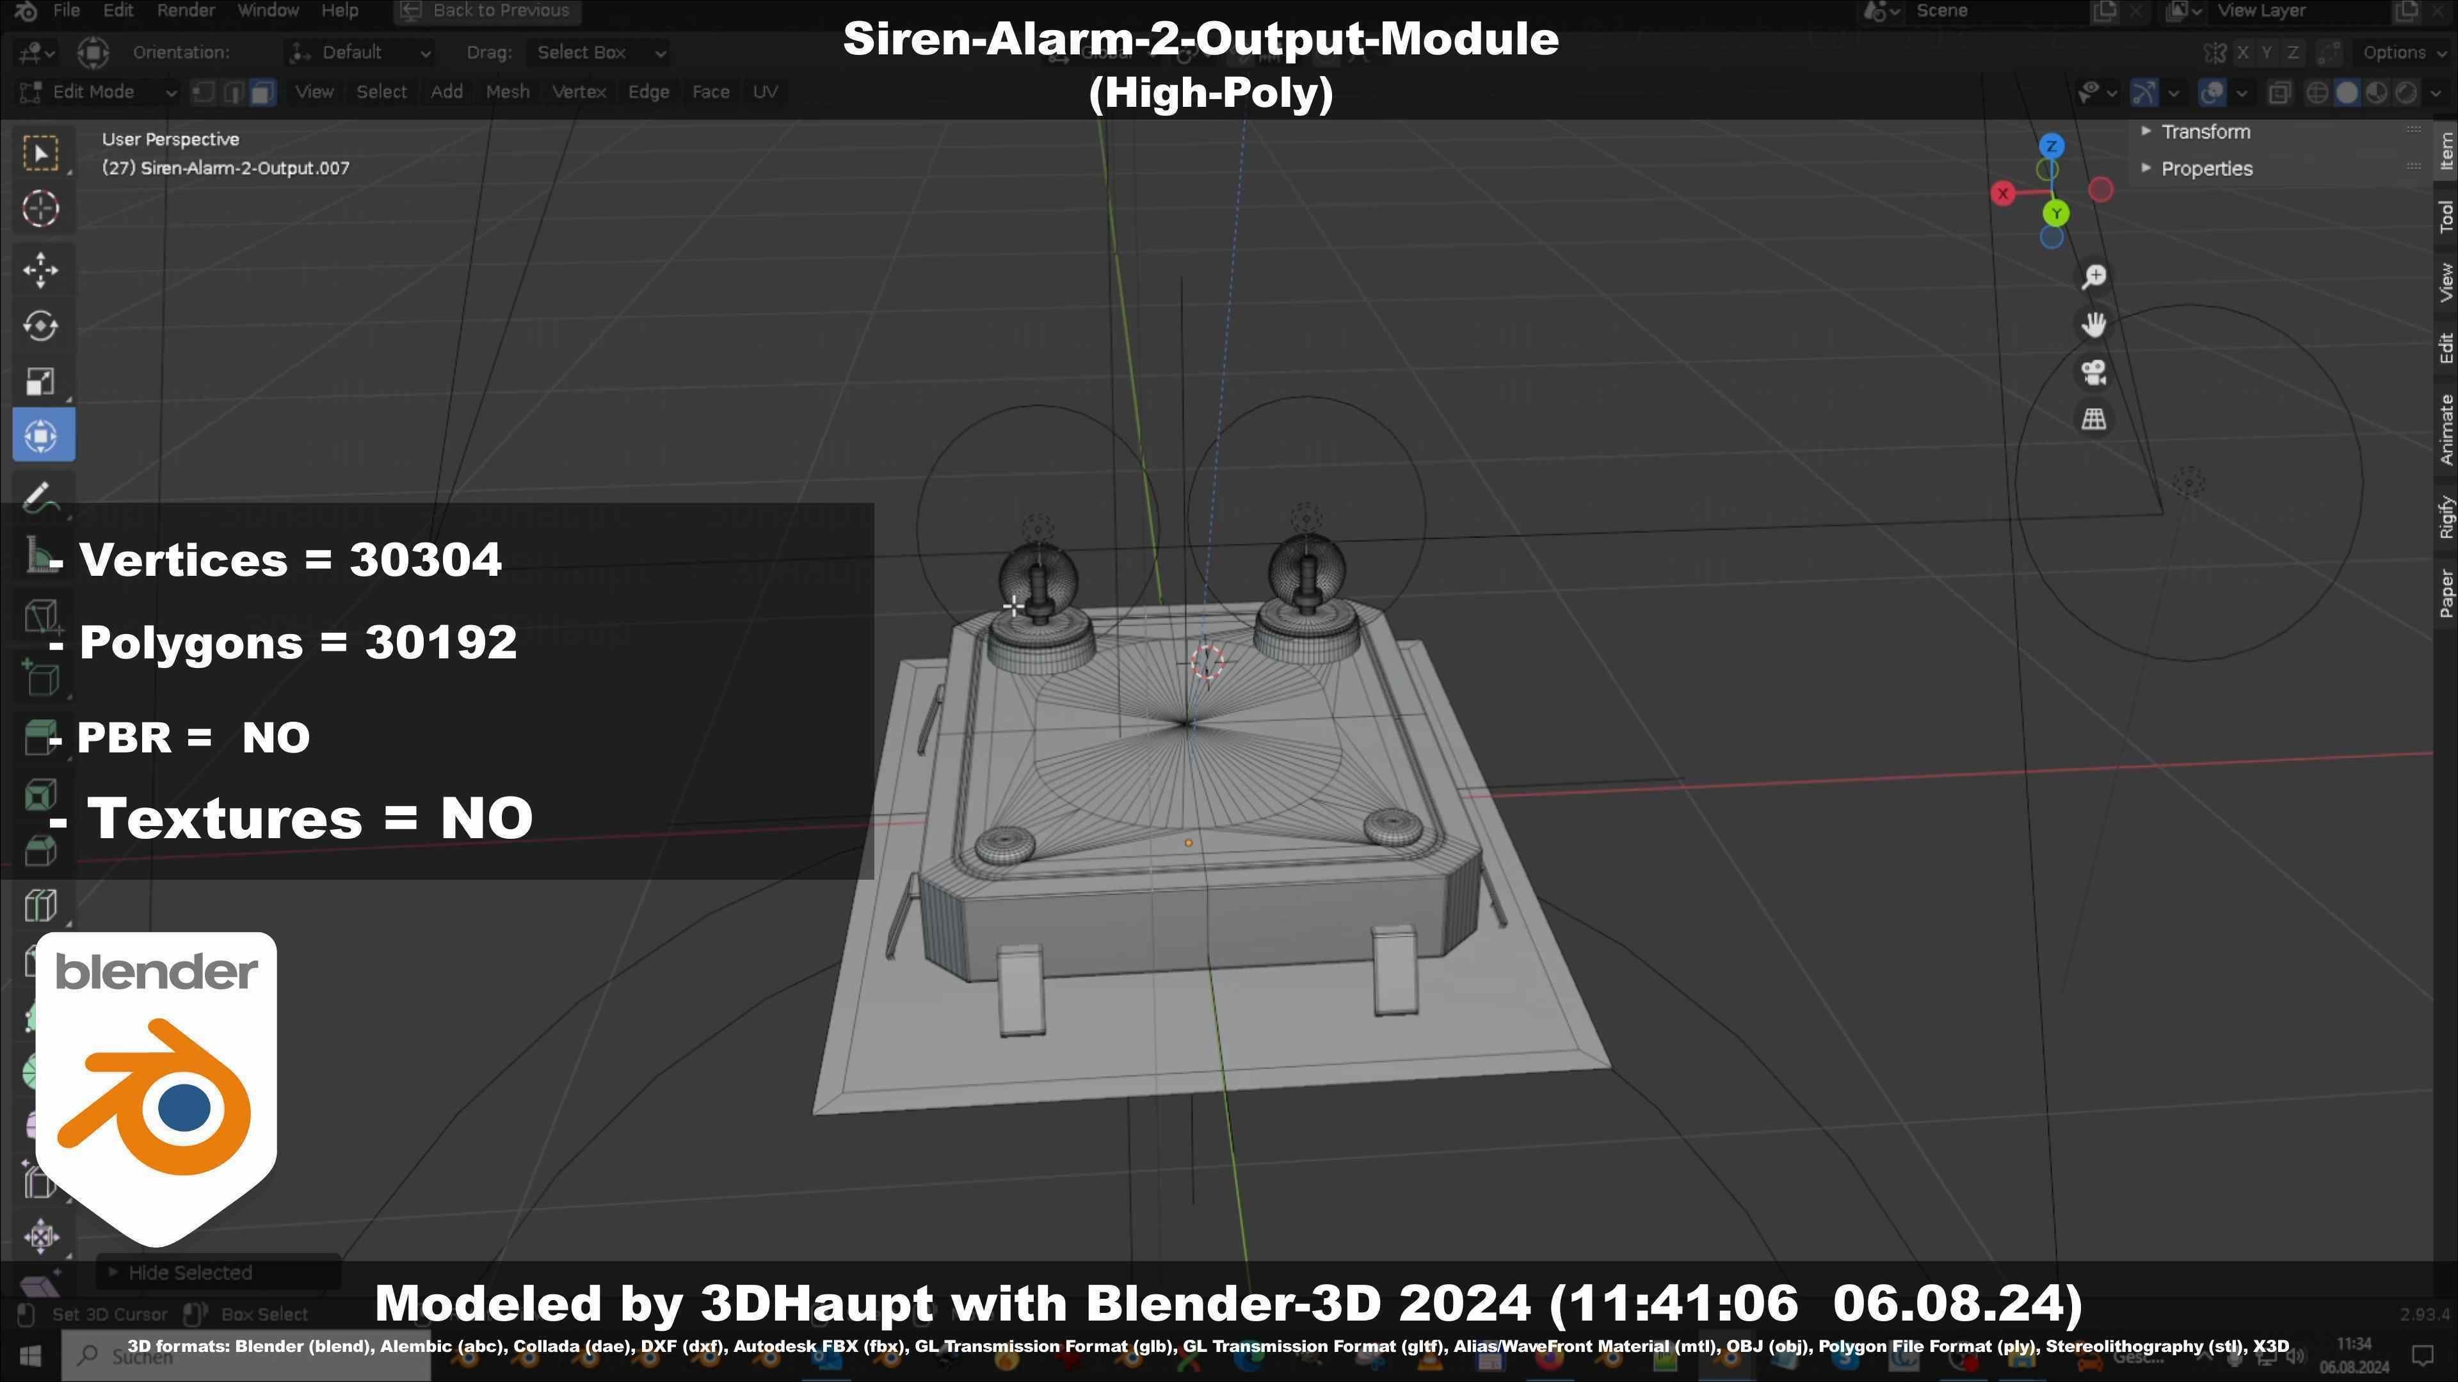Open the UV menu
Viewport: 2458px width, 1382px height.
click(766, 93)
